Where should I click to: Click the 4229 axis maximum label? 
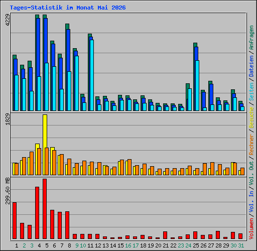click(8, 20)
